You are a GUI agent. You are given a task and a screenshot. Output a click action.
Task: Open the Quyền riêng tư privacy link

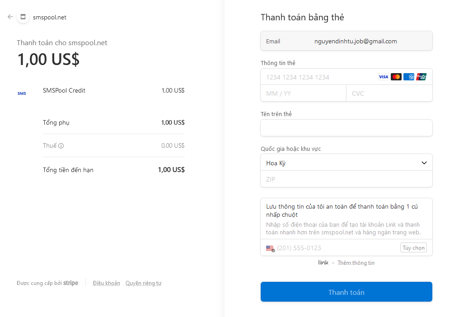(144, 283)
